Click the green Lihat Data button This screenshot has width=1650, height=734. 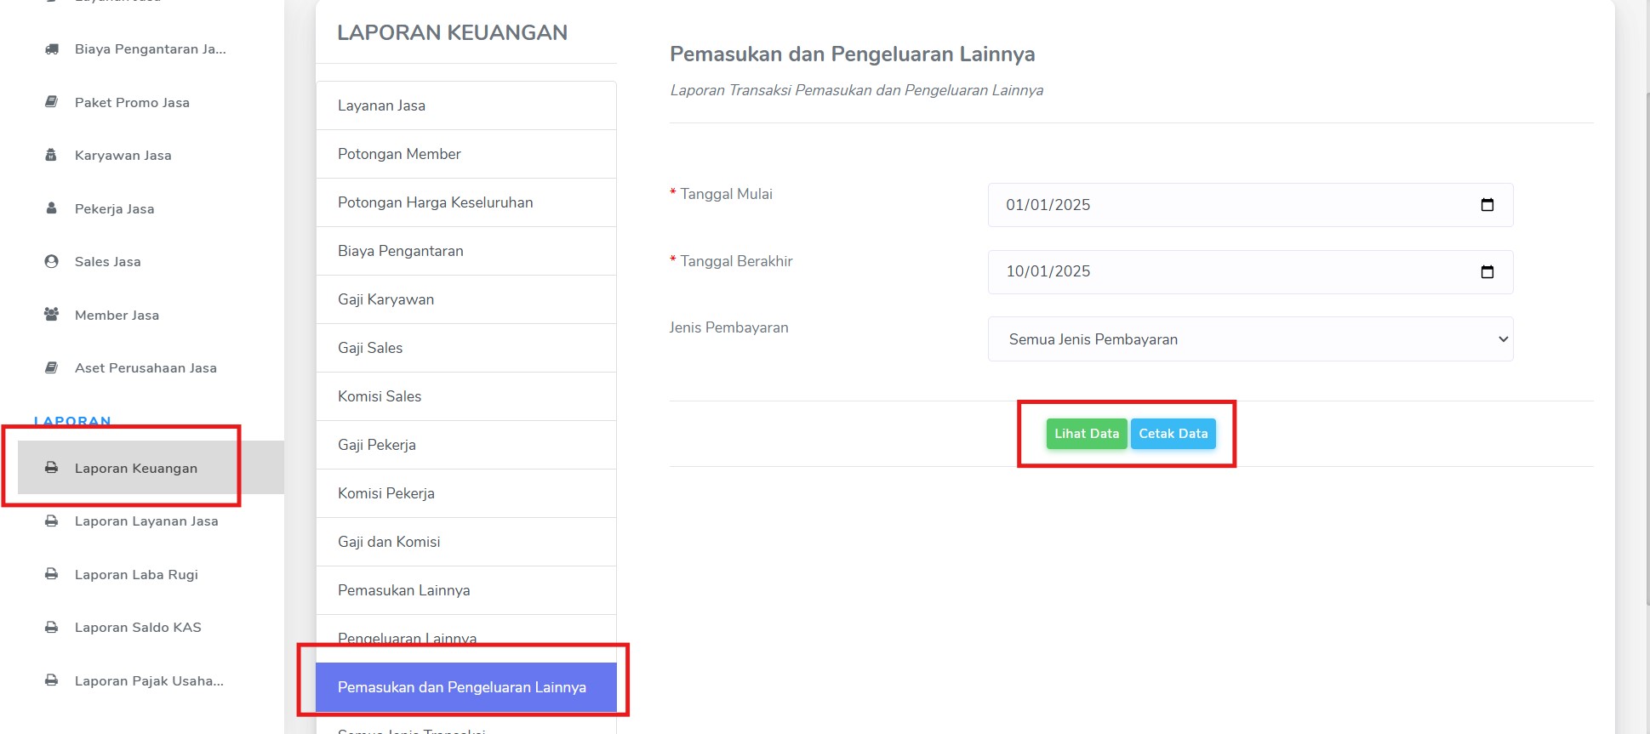1087,434
